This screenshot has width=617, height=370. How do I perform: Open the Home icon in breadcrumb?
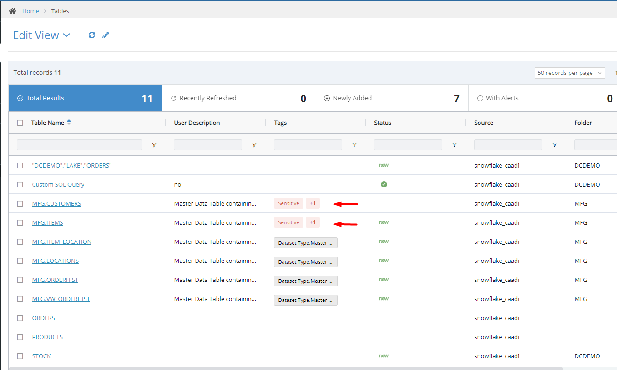tap(13, 11)
